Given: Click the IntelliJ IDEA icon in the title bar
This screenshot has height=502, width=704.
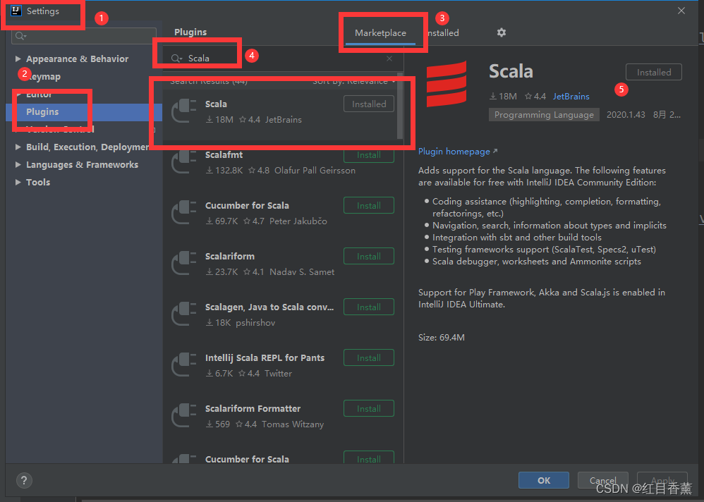Looking at the screenshot, I should (16, 11).
